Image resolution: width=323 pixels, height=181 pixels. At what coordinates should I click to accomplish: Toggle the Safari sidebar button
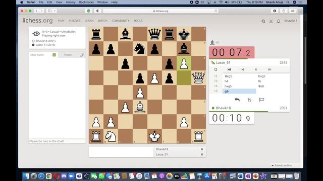[49, 11]
